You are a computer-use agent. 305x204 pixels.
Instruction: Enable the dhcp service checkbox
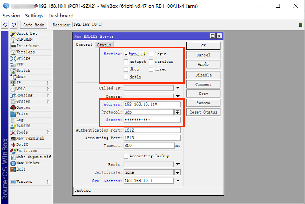pyautogui.click(x=126, y=69)
